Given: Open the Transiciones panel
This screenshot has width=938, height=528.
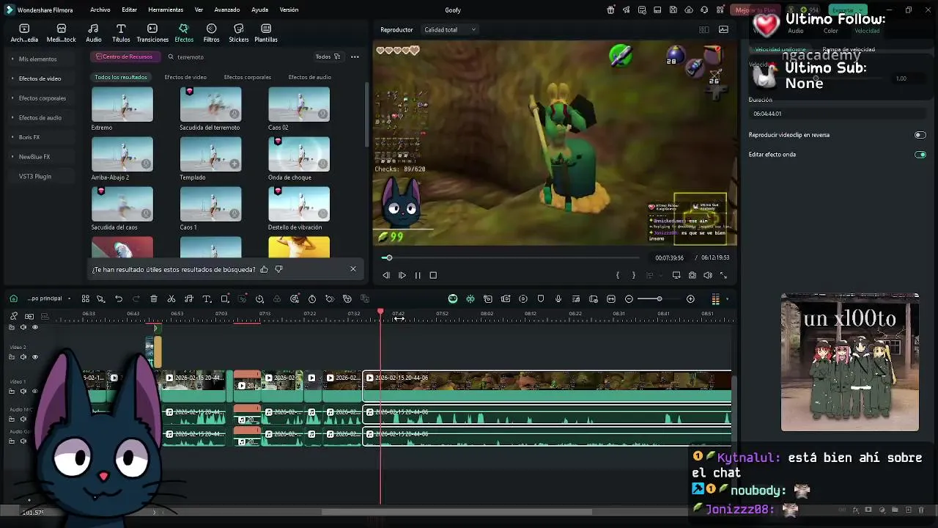Looking at the screenshot, I should (152, 33).
